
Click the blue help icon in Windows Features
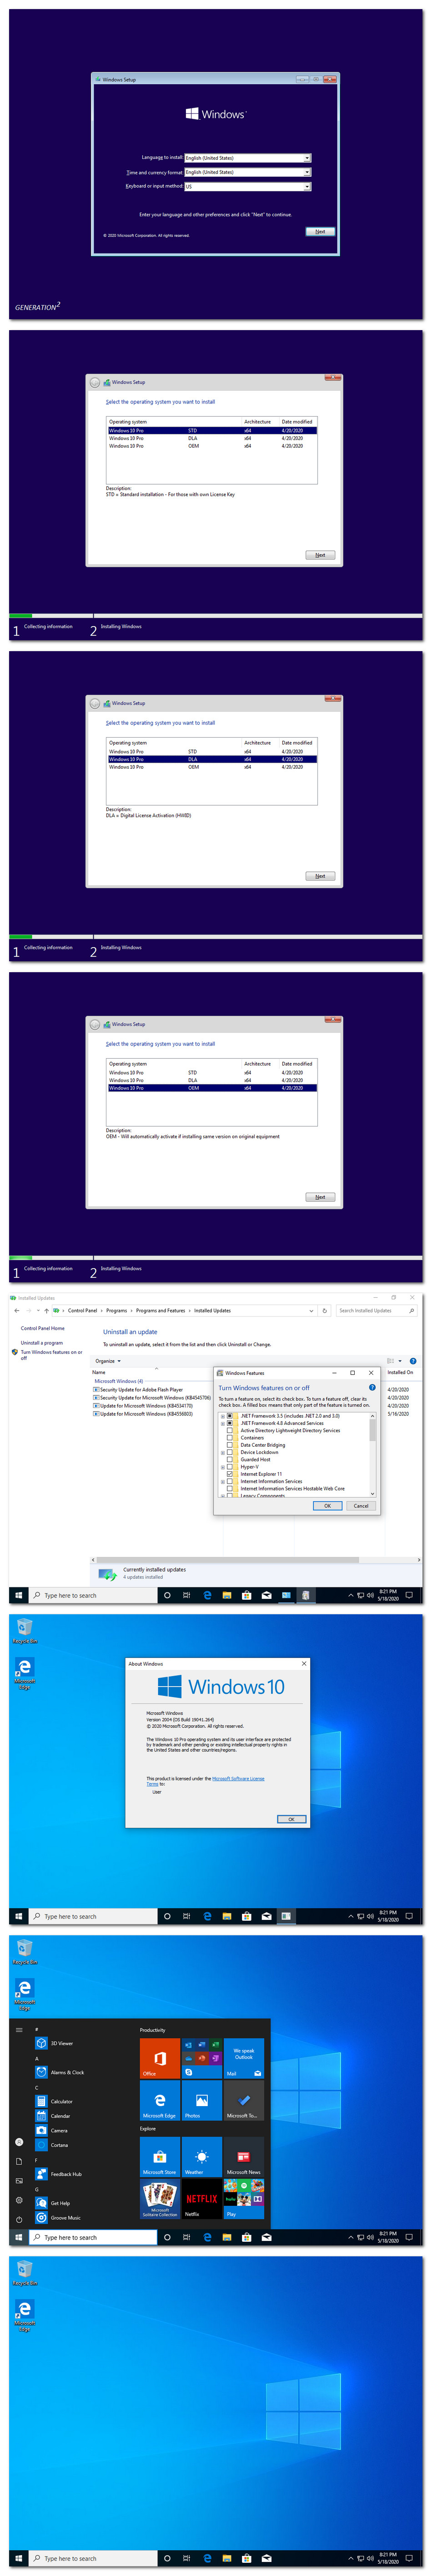(372, 1387)
